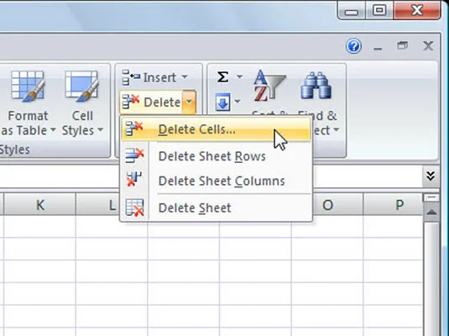
Task: Click the Sort & Filter icon
Action: (x=269, y=86)
